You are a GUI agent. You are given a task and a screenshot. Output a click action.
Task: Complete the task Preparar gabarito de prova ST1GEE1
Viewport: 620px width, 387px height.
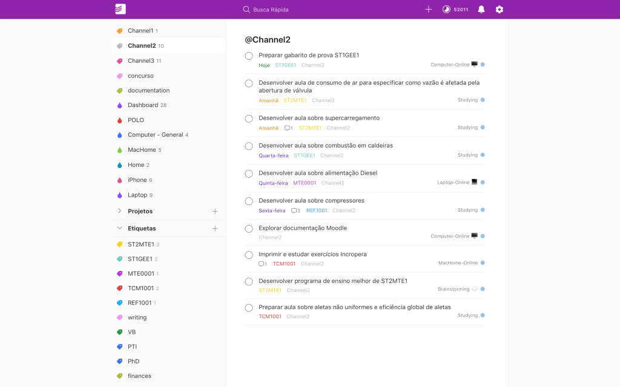[x=248, y=55]
